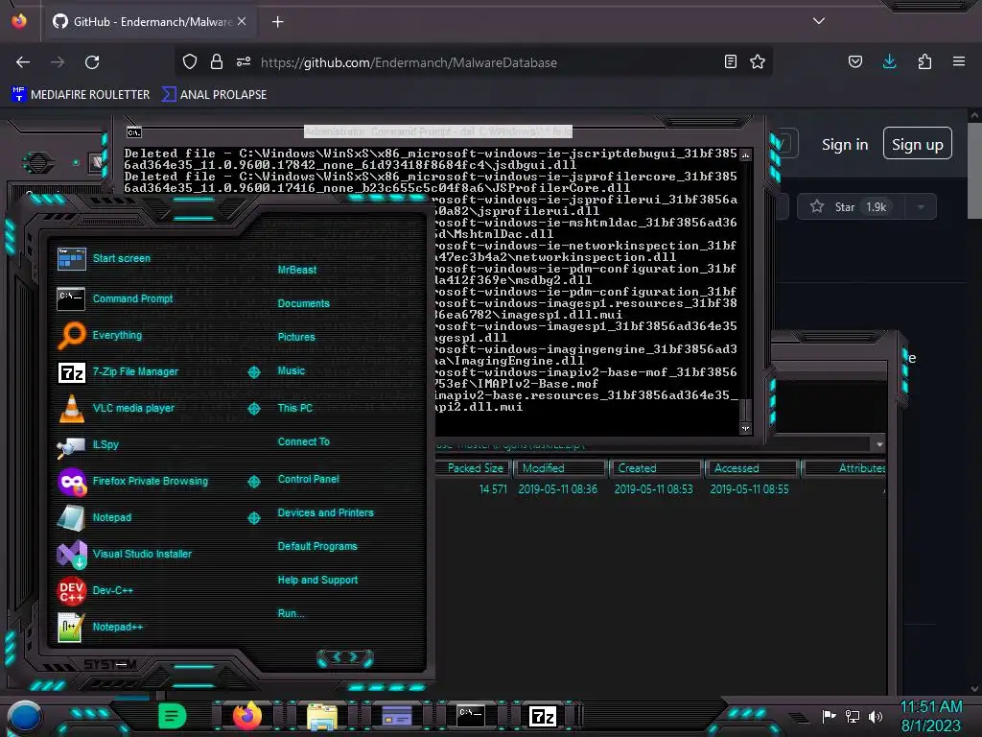
Task: Open the Star dropdown arrow on GitHub
Action: pos(921,207)
